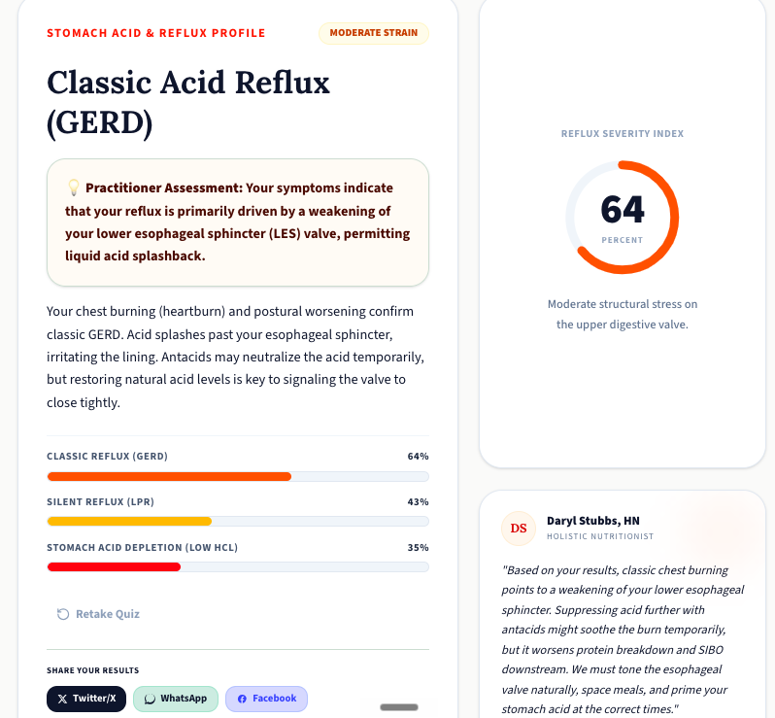Retake the quiz via Retake Quiz link
Viewport: 775px width, 718px height.
pyautogui.click(x=98, y=614)
